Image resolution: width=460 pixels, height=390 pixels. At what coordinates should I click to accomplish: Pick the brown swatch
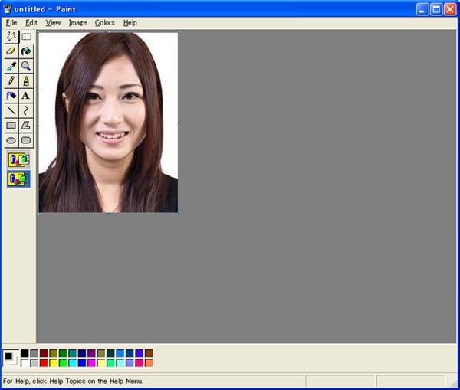click(x=149, y=353)
